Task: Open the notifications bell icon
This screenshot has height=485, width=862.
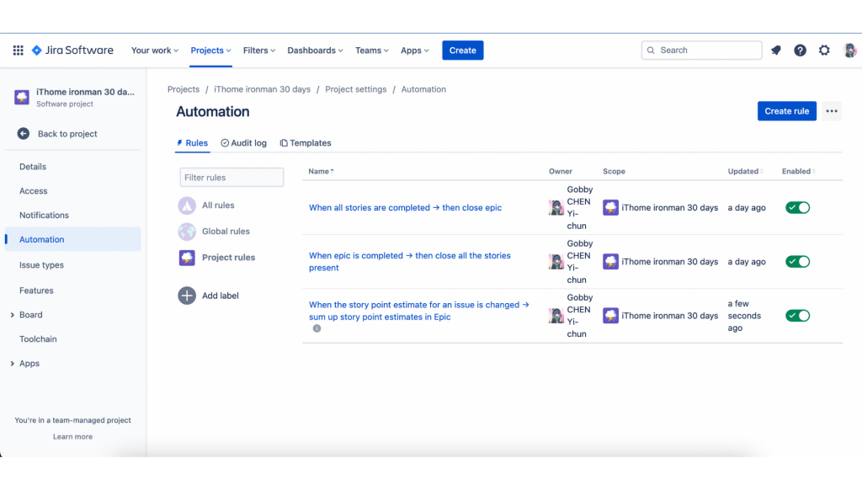Action: point(775,50)
